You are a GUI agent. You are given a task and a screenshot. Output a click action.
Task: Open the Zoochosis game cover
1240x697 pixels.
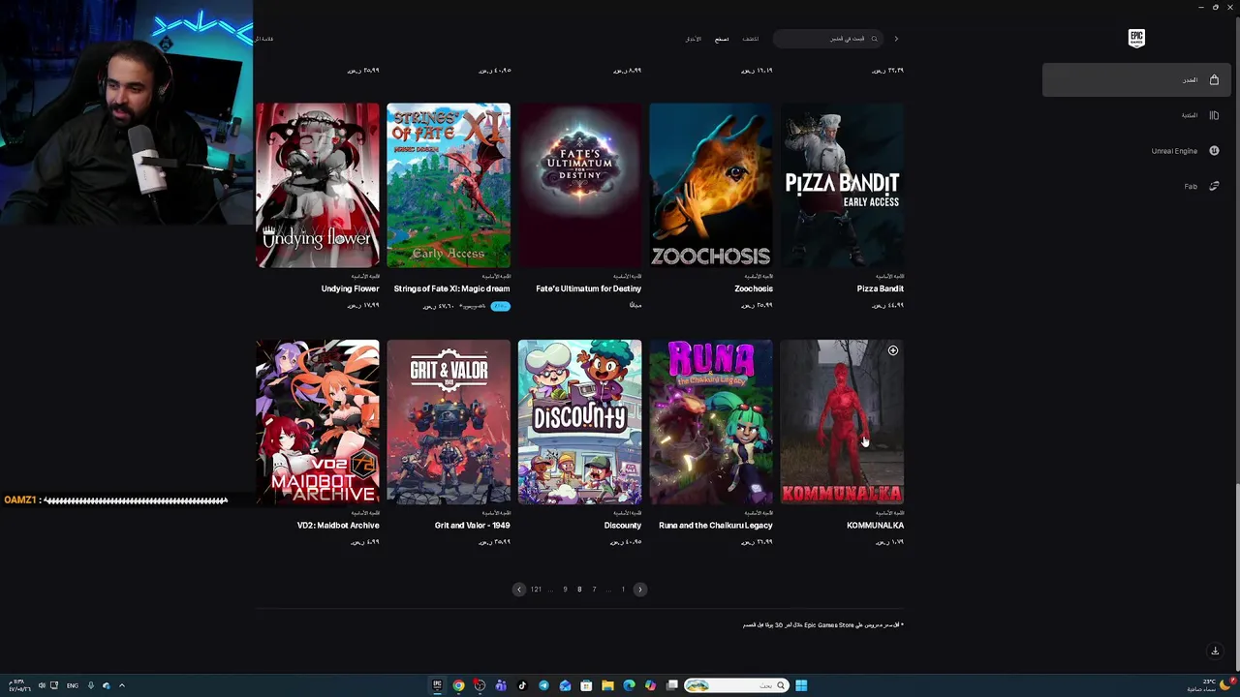[711, 185]
